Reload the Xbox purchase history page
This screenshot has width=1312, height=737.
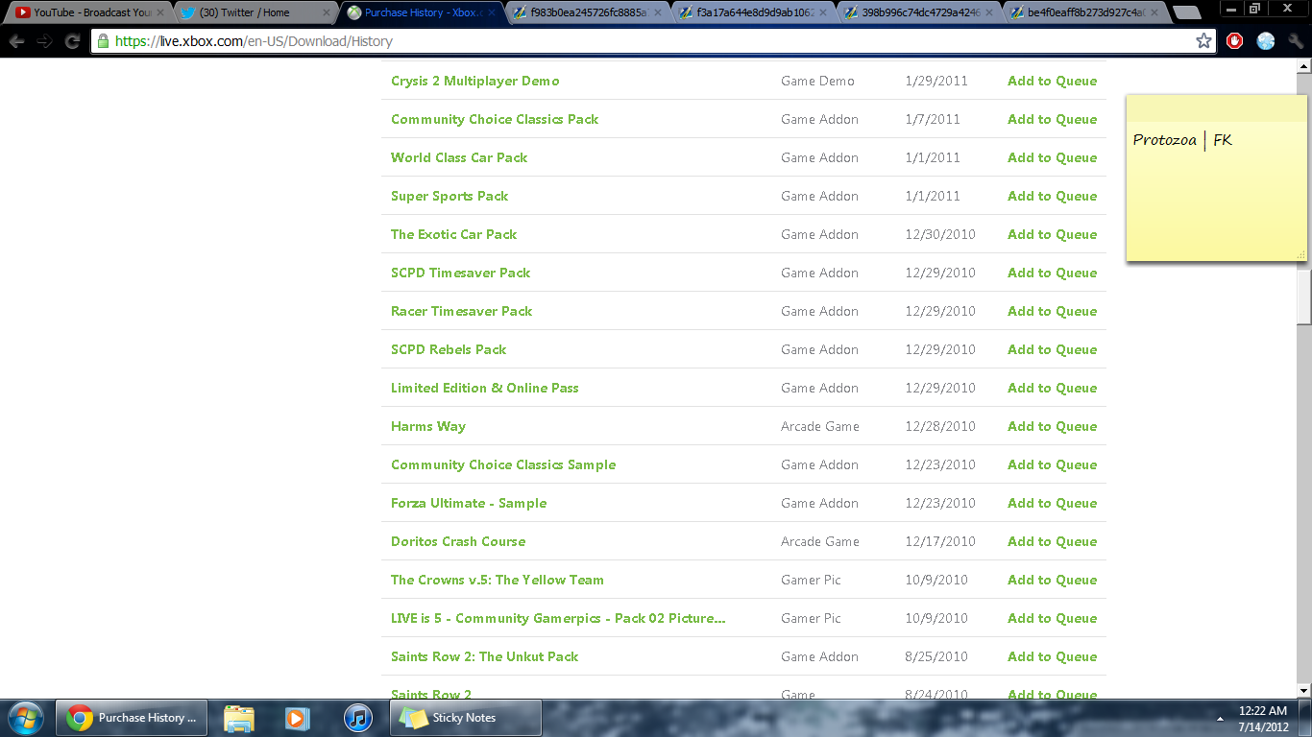coord(72,41)
